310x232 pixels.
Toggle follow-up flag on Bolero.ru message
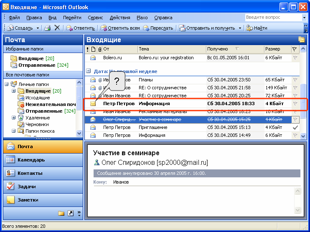295,58
